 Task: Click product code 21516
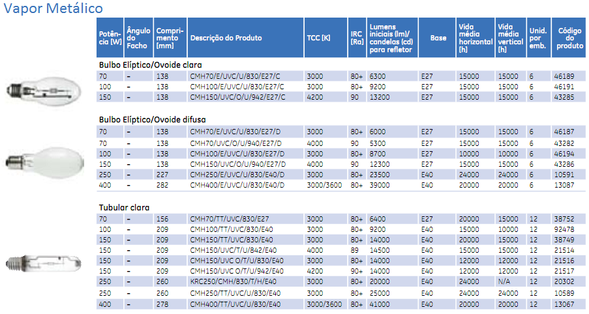click(564, 261)
